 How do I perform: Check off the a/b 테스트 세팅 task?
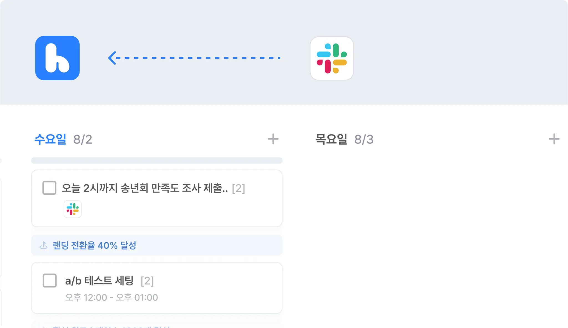[50, 280]
